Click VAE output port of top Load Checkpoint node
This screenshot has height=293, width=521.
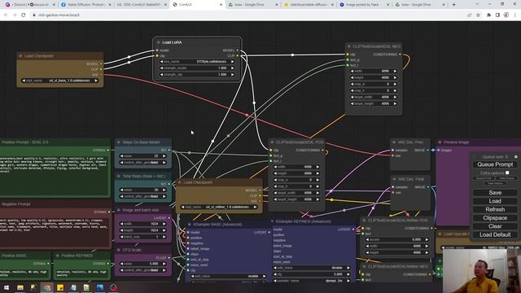(101, 75)
